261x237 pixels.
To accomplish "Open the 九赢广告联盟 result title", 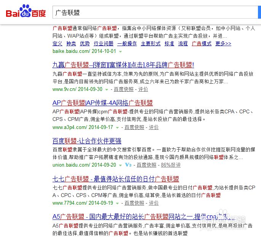I will pyautogui.click(x=123, y=65).
